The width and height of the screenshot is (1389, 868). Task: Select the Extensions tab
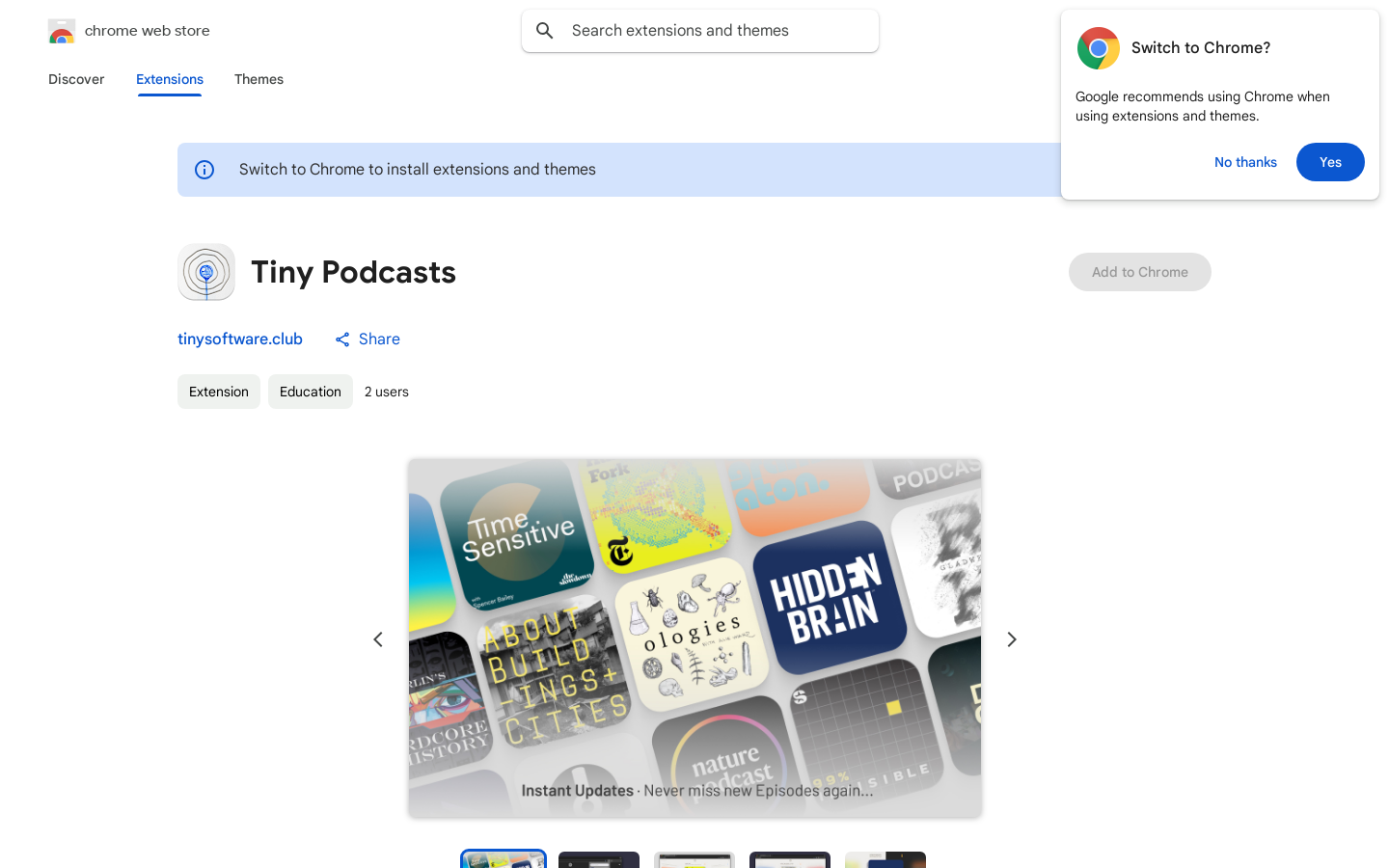tap(170, 79)
